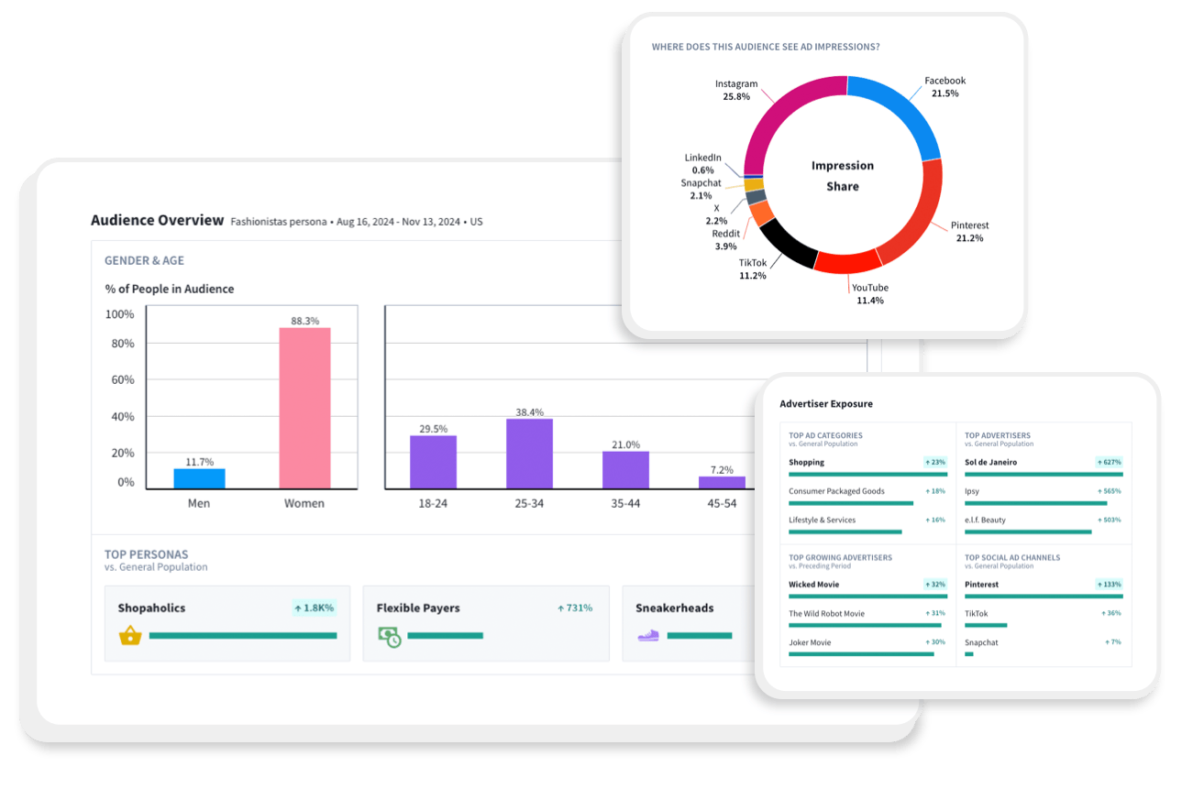
Task: Click Pinterest in Top Social Ad Channels
Action: click(982, 585)
